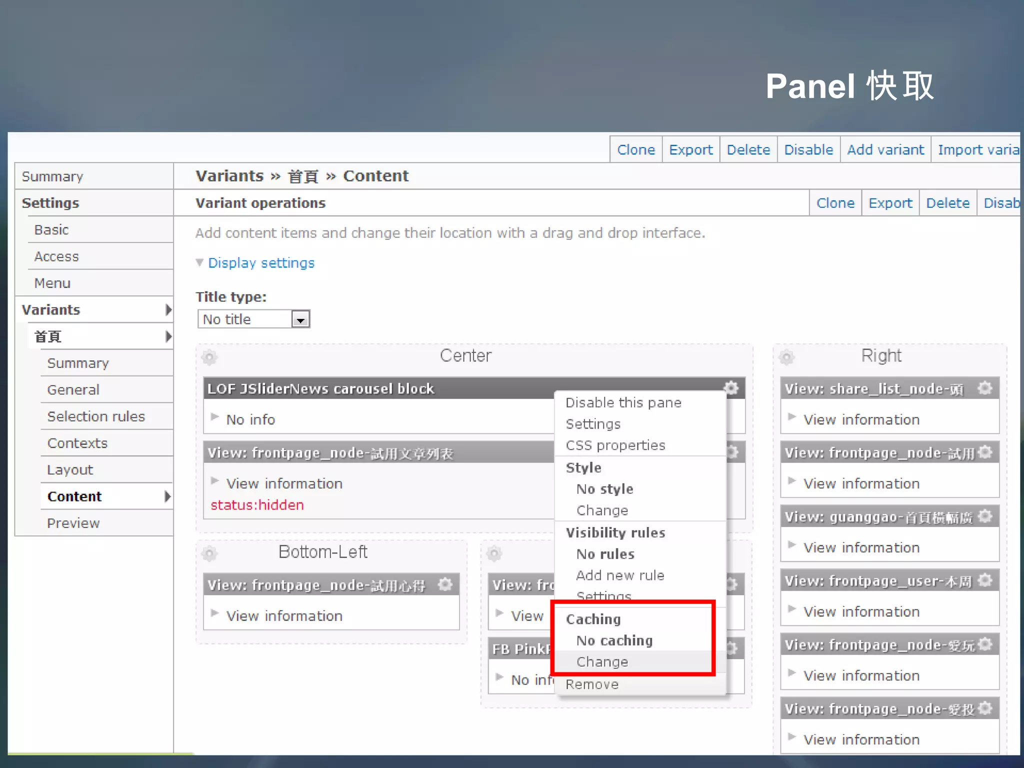Expand View information under frontpage_user pane
The image size is (1024, 768).
tap(792, 608)
